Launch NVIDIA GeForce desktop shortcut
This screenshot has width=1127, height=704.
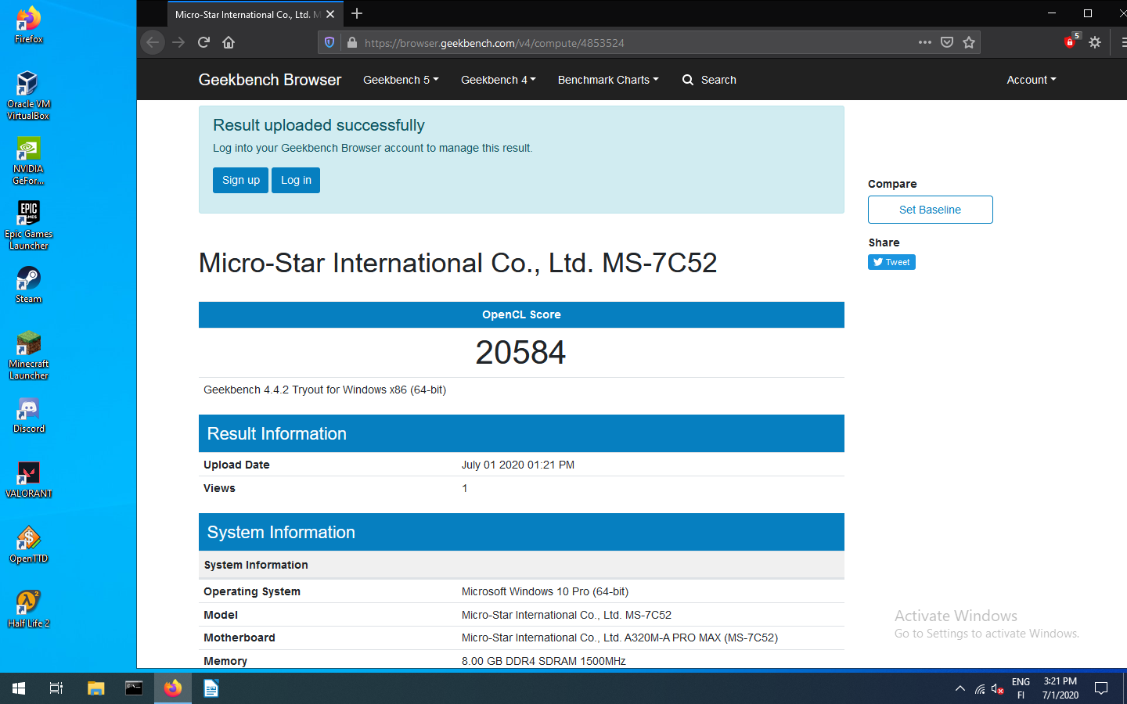(28, 160)
